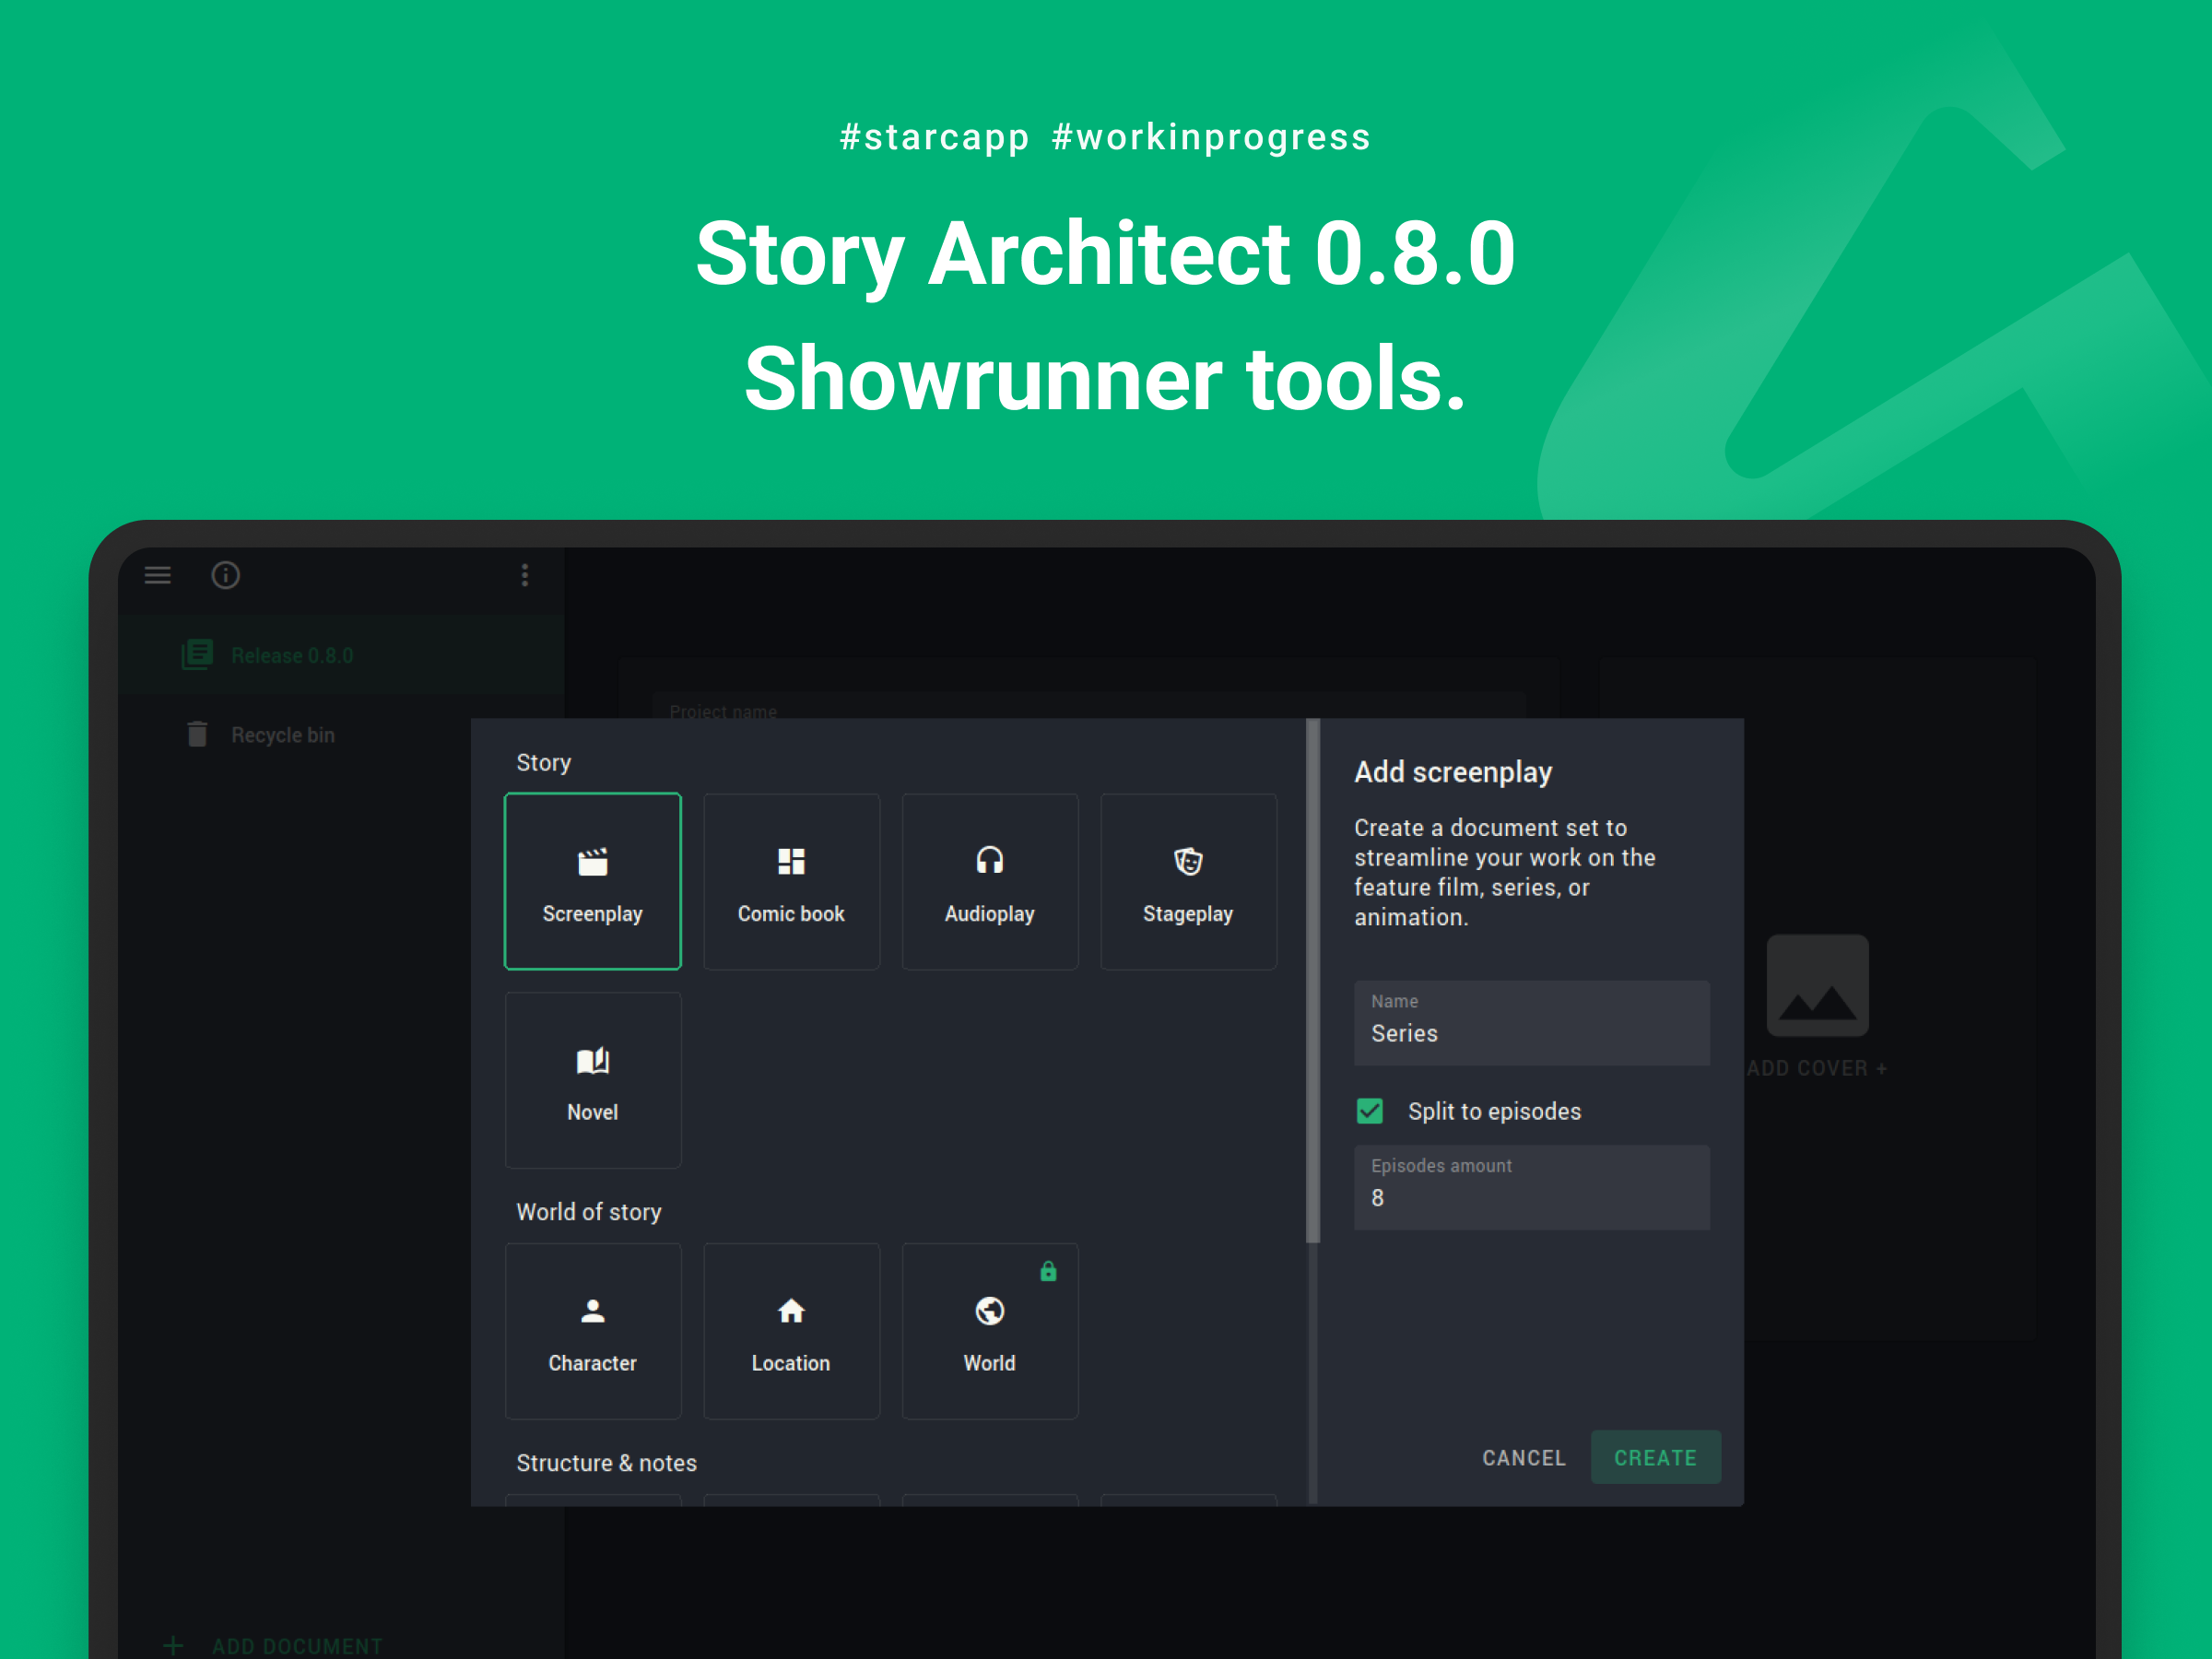
Task: Choose the Novel document type
Action: pyautogui.click(x=592, y=1080)
